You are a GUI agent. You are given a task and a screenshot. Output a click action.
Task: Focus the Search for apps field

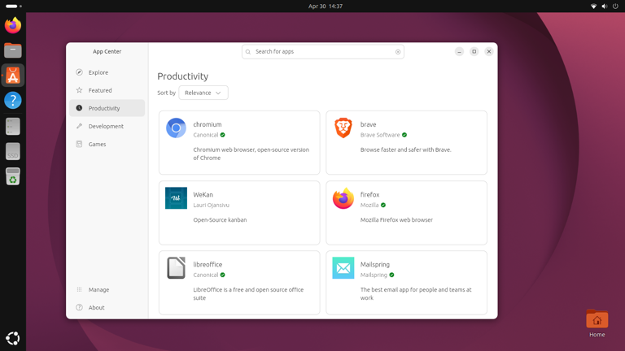click(x=323, y=52)
